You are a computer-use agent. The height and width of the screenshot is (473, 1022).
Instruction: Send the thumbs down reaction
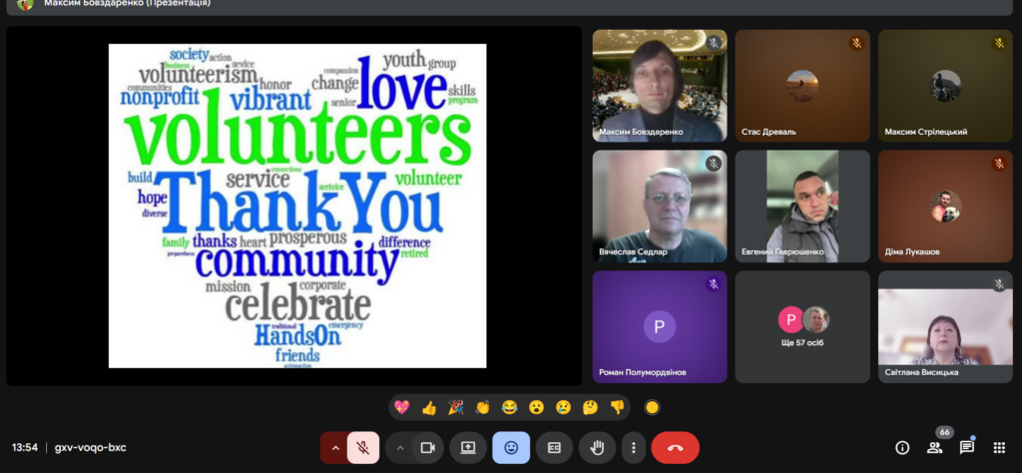(617, 407)
